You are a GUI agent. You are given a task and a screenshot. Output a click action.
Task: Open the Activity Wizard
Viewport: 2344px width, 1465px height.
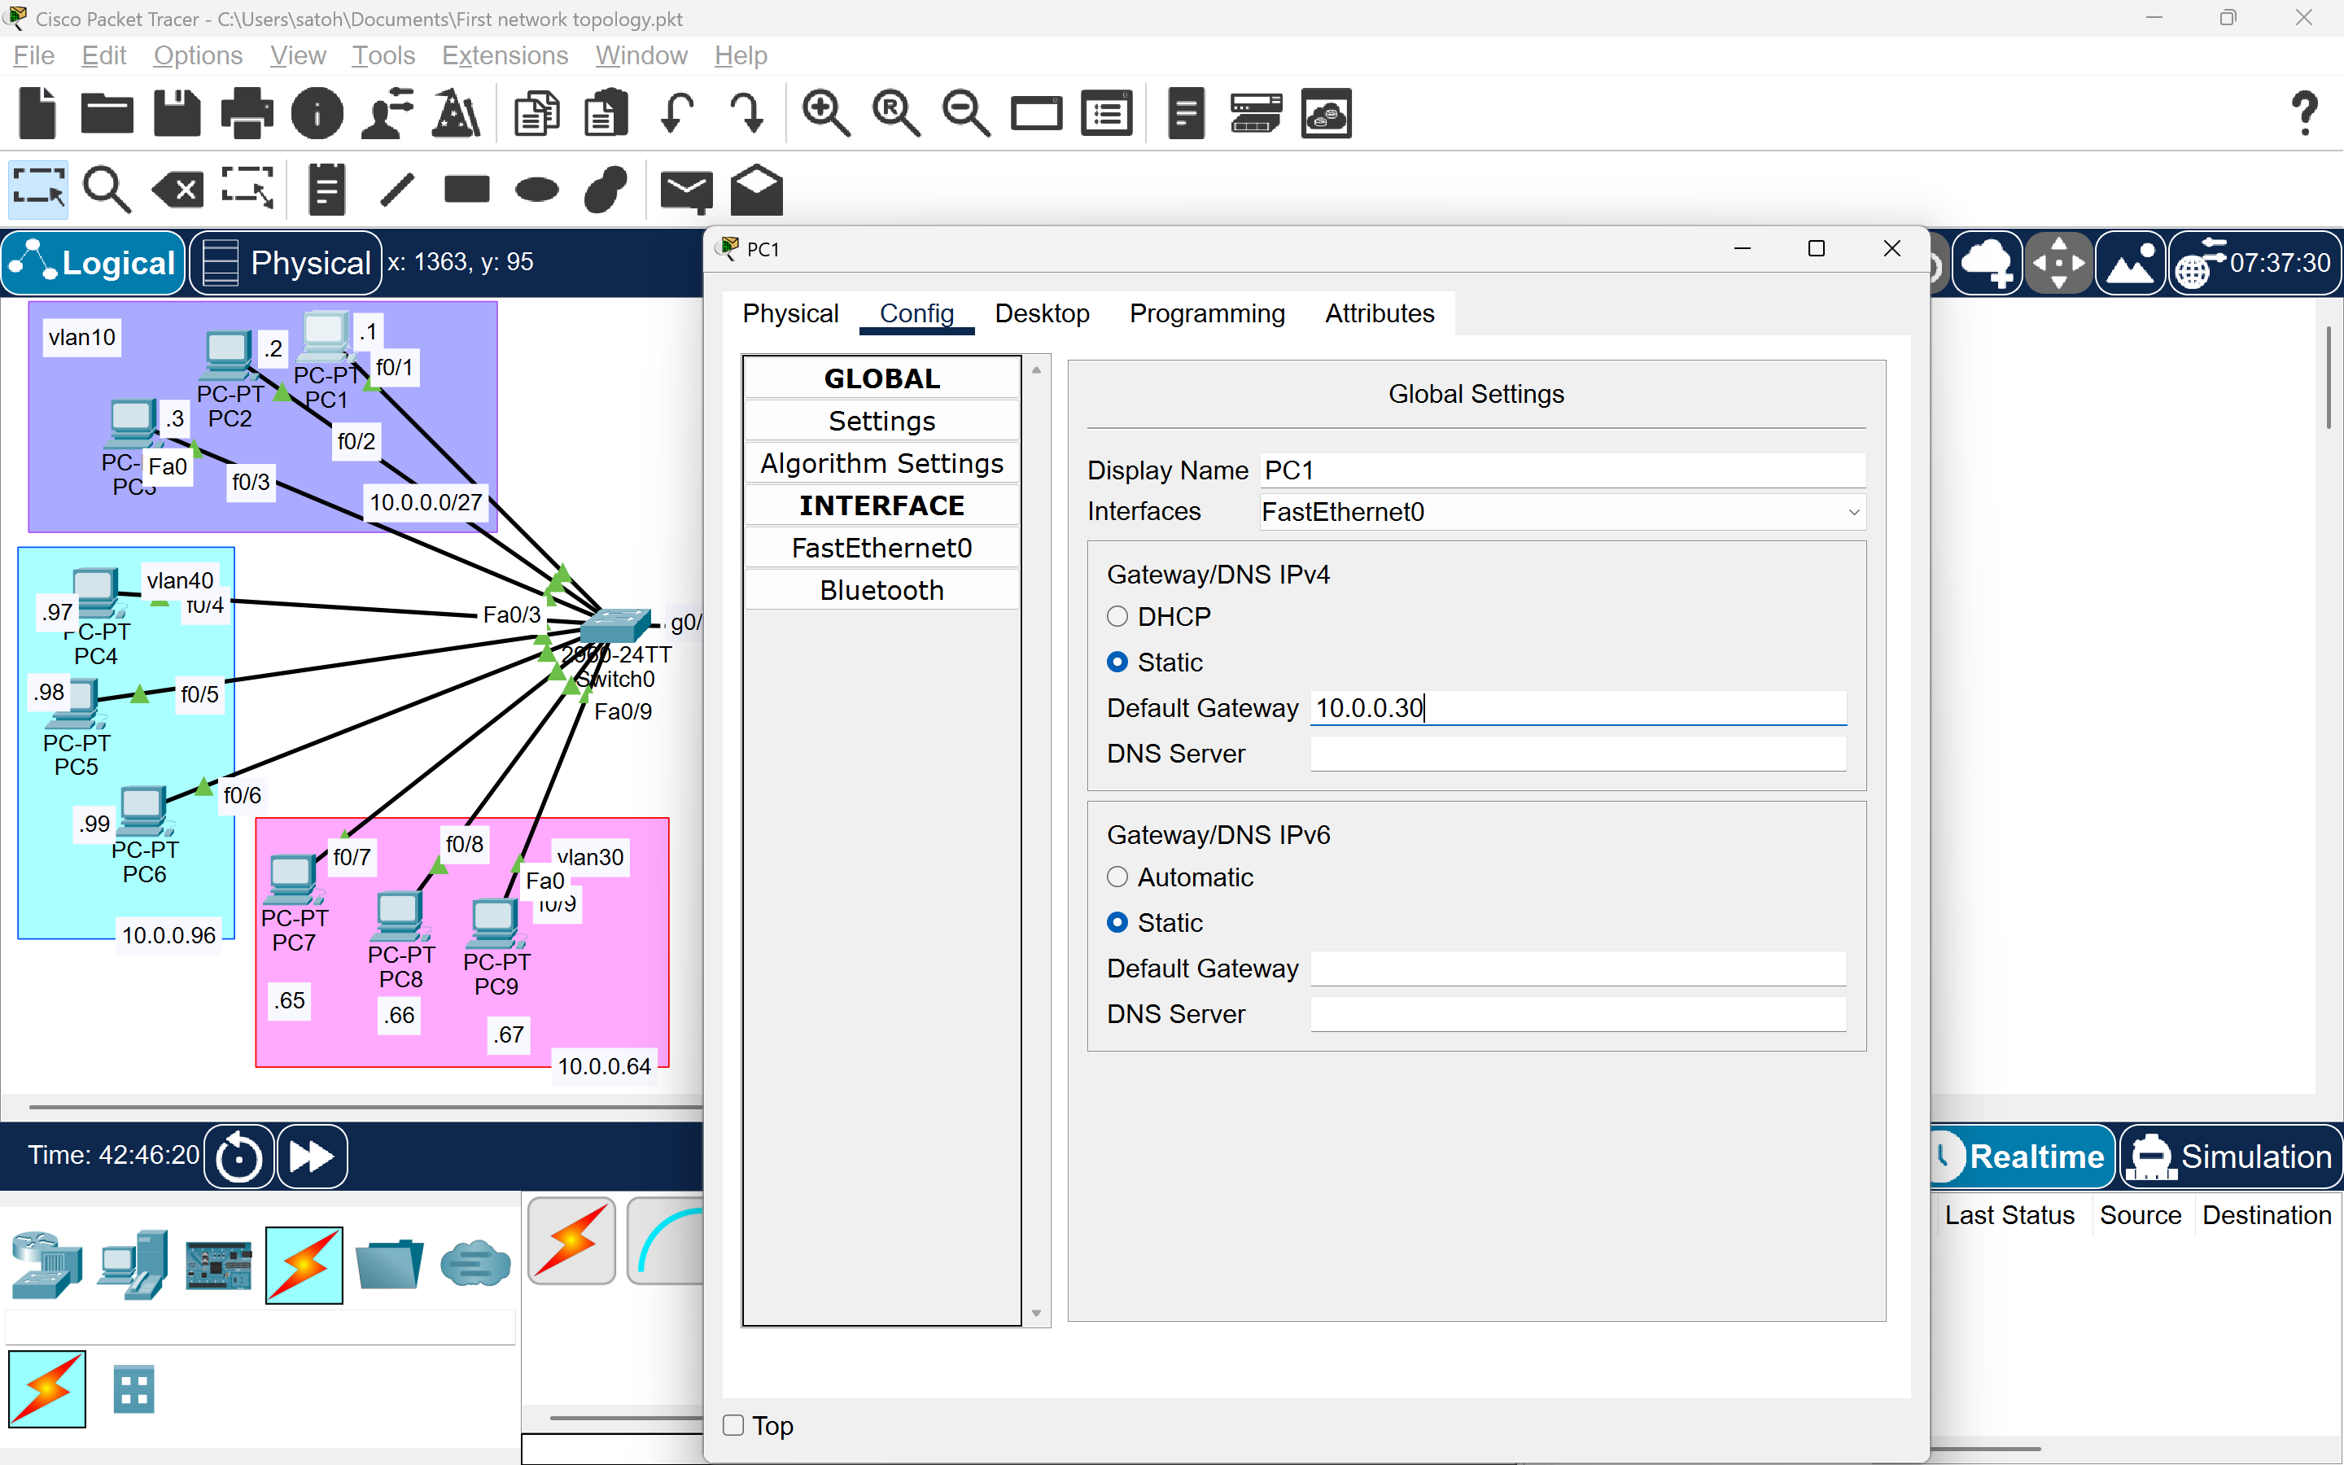457,113
